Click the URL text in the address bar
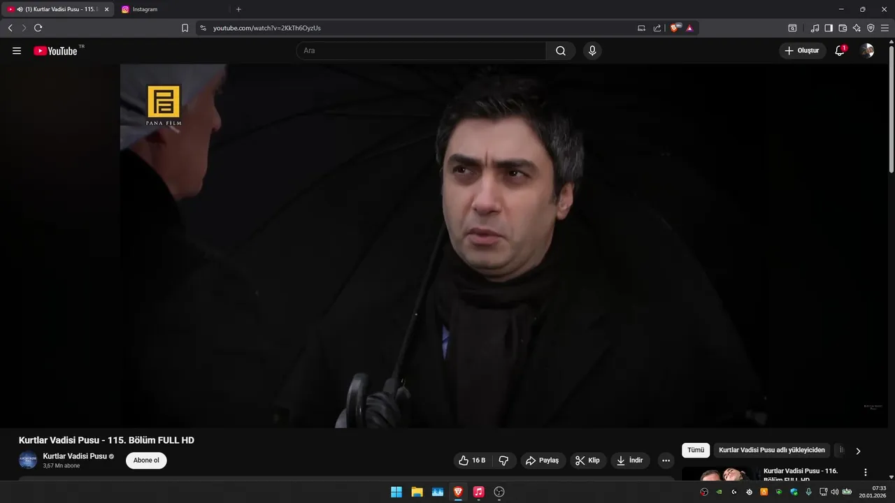 pyautogui.click(x=267, y=28)
